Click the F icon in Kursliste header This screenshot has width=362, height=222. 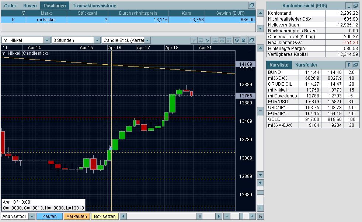click(x=349, y=65)
